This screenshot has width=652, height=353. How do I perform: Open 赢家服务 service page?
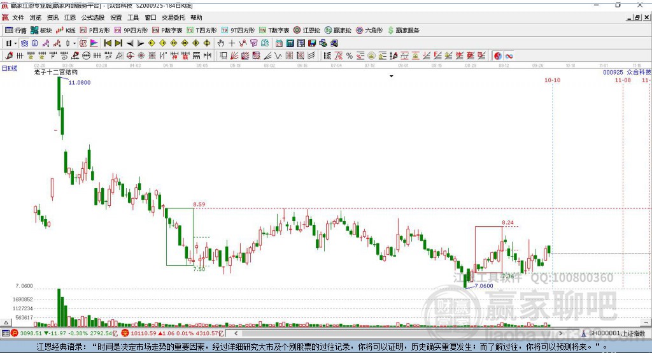[x=403, y=31]
